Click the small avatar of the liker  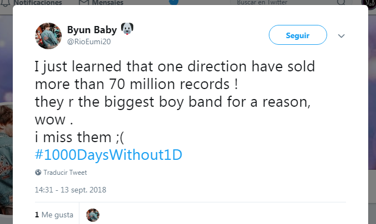(x=93, y=215)
